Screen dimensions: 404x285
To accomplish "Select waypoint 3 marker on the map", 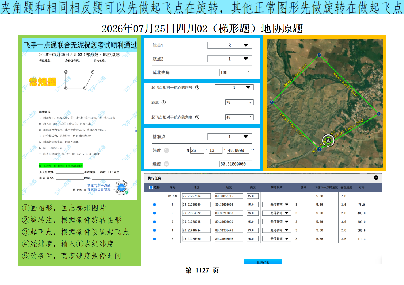I will click(x=319, y=55).
